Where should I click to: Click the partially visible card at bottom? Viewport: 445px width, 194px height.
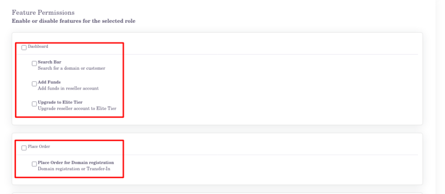pyautogui.click(x=217, y=193)
